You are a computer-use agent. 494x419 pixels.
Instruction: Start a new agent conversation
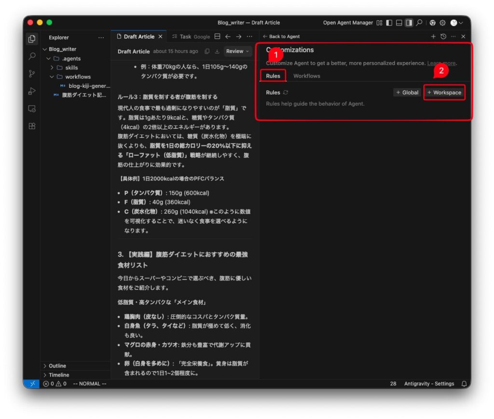(433, 37)
